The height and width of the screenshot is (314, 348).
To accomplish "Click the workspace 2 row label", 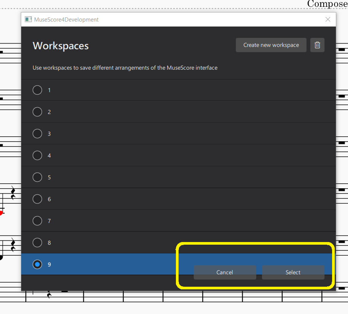I will pos(49,112).
